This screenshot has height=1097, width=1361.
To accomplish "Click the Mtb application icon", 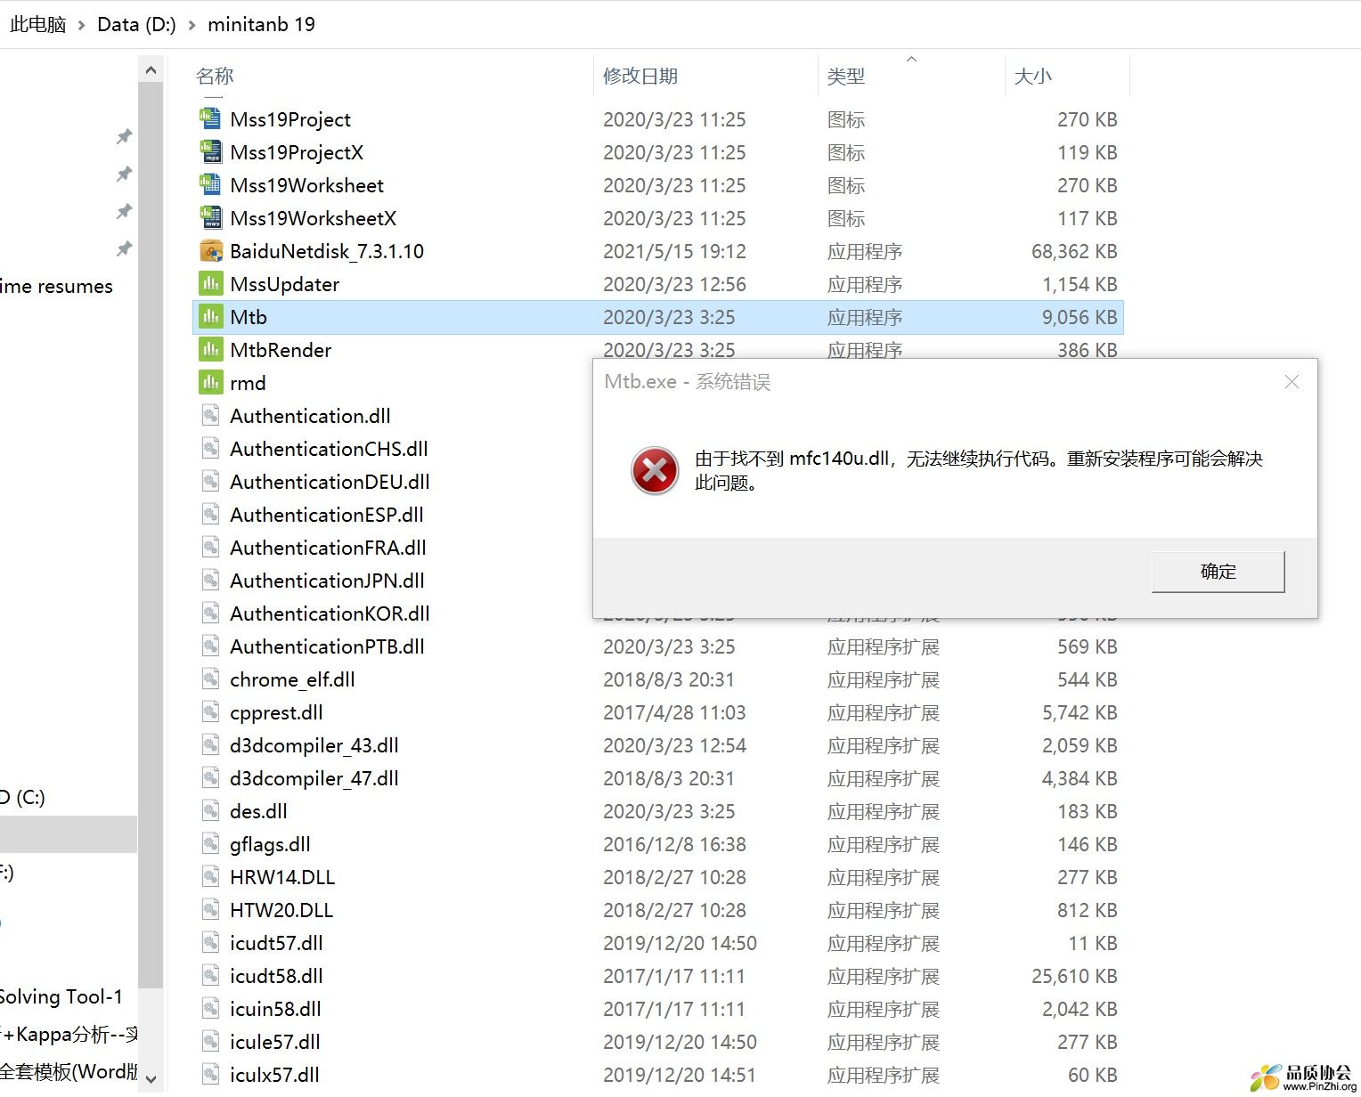I will pyautogui.click(x=210, y=317).
